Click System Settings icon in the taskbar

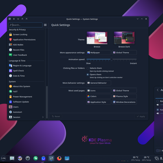click(x=51, y=158)
